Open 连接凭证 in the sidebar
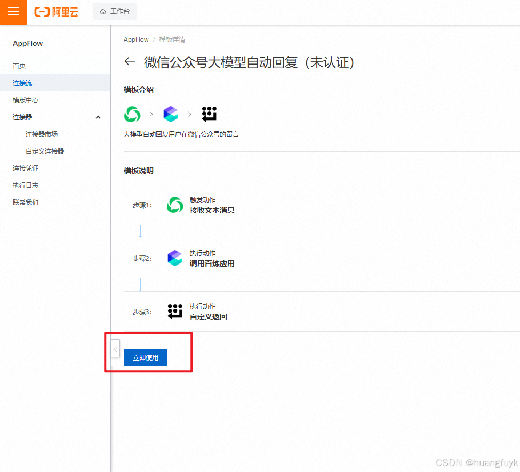520x472 pixels. coord(26,169)
